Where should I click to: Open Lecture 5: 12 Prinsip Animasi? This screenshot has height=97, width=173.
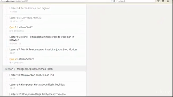pos(25,18)
